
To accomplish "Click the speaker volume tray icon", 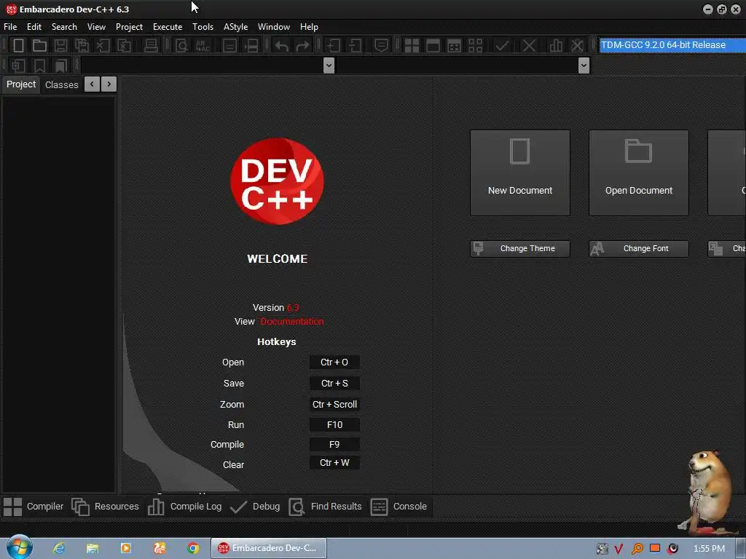I will 672,549.
